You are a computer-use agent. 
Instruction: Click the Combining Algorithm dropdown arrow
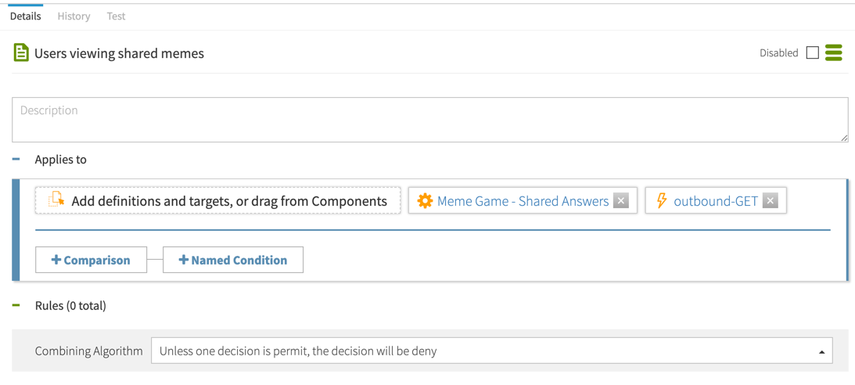pyautogui.click(x=821, y=351)
